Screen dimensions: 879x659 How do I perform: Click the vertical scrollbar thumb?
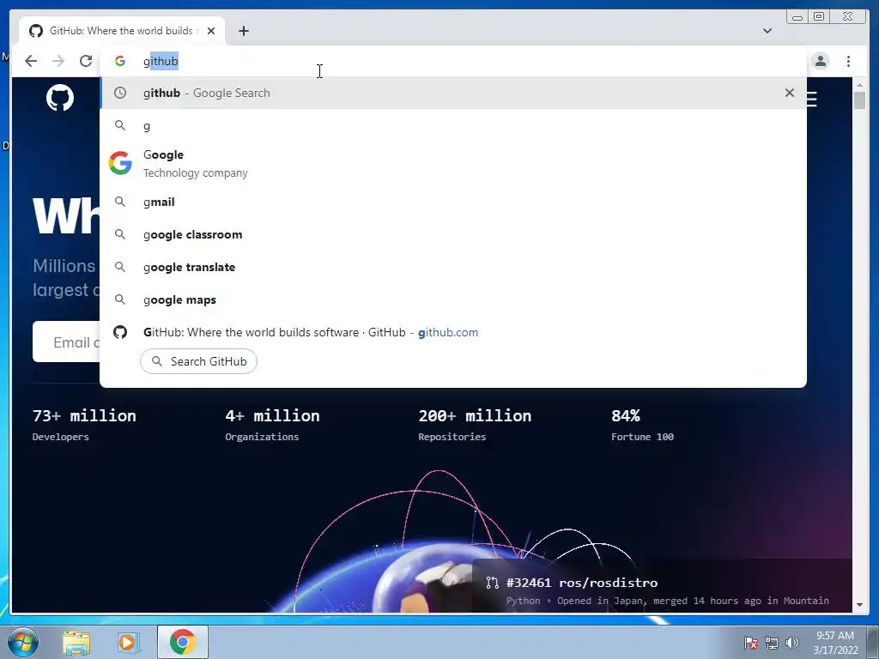859,100
